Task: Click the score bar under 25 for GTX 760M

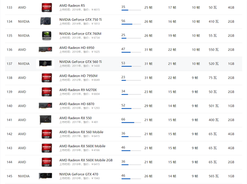Action: tap(131, 38)
